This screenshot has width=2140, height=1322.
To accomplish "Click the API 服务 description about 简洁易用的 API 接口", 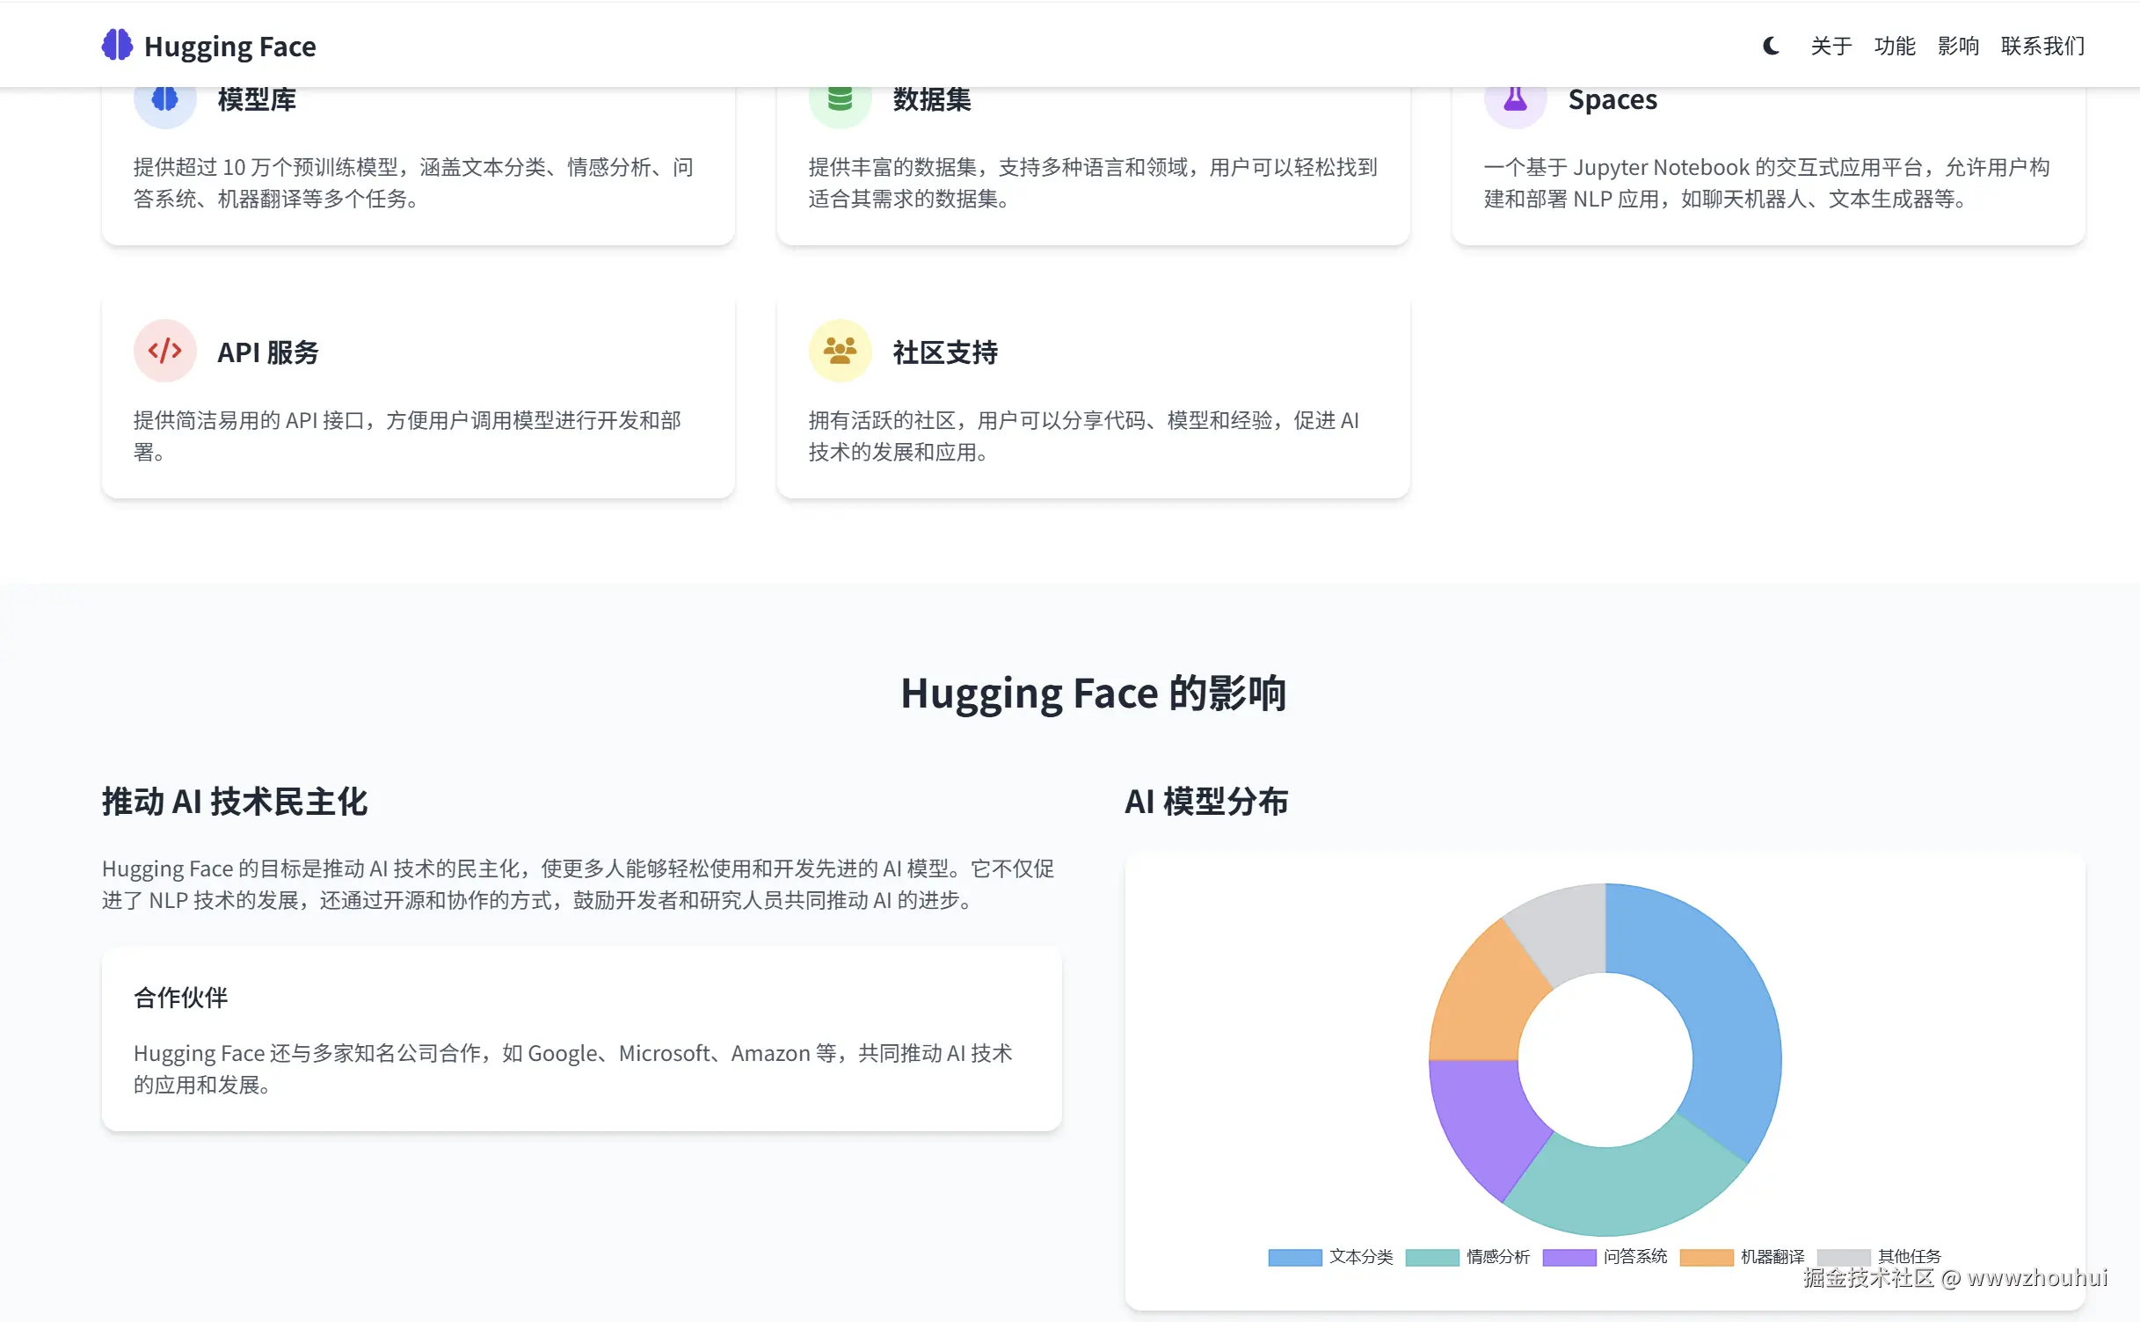I will (x=407, y=436).
